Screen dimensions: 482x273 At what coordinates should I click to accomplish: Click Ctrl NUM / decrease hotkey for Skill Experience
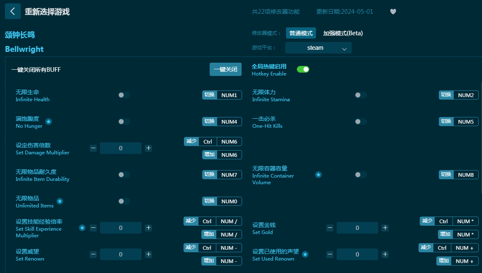tap(213, 222)
